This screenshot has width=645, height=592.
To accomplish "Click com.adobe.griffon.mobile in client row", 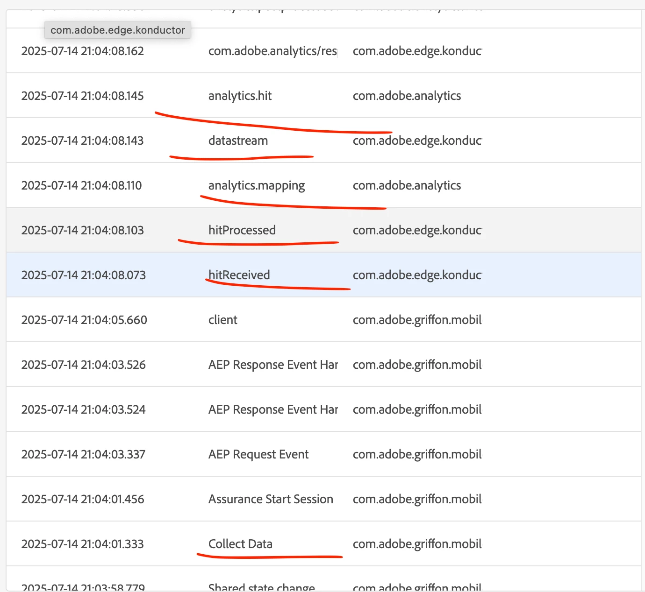I will click(x=417, y=320).
